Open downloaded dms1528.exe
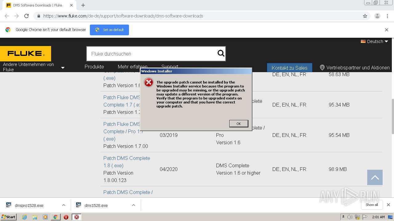This screenshot has width=394, height=221. point(96,205)
